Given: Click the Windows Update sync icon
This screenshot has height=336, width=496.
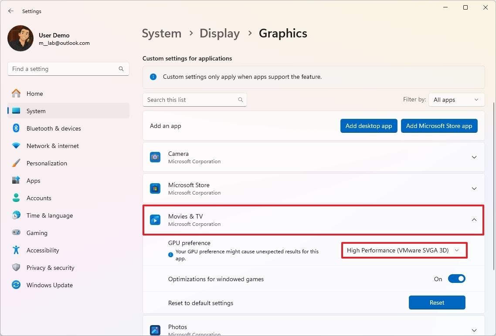Looking at the screenshot, I should pos(16,285).
